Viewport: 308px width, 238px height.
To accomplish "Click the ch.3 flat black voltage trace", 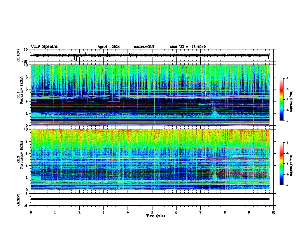I will [x=150, y=199].
